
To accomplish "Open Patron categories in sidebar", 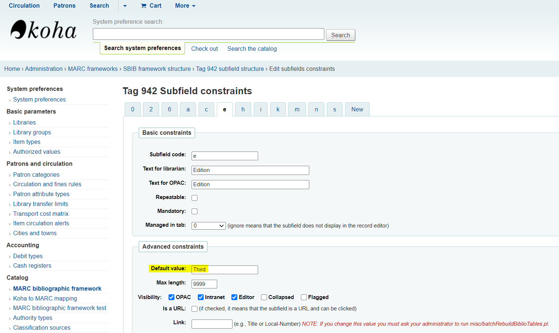I will pos(36,175).
